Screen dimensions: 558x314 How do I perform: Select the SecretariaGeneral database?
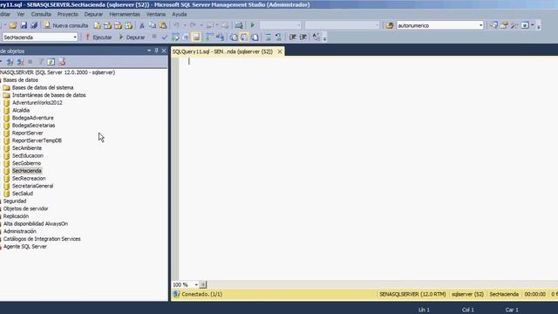pos(32,186)
